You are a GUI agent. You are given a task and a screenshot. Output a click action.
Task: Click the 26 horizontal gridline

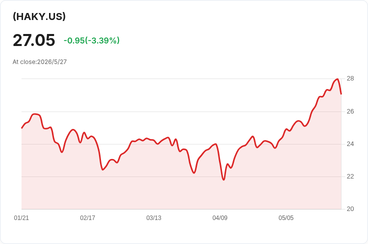181,111
